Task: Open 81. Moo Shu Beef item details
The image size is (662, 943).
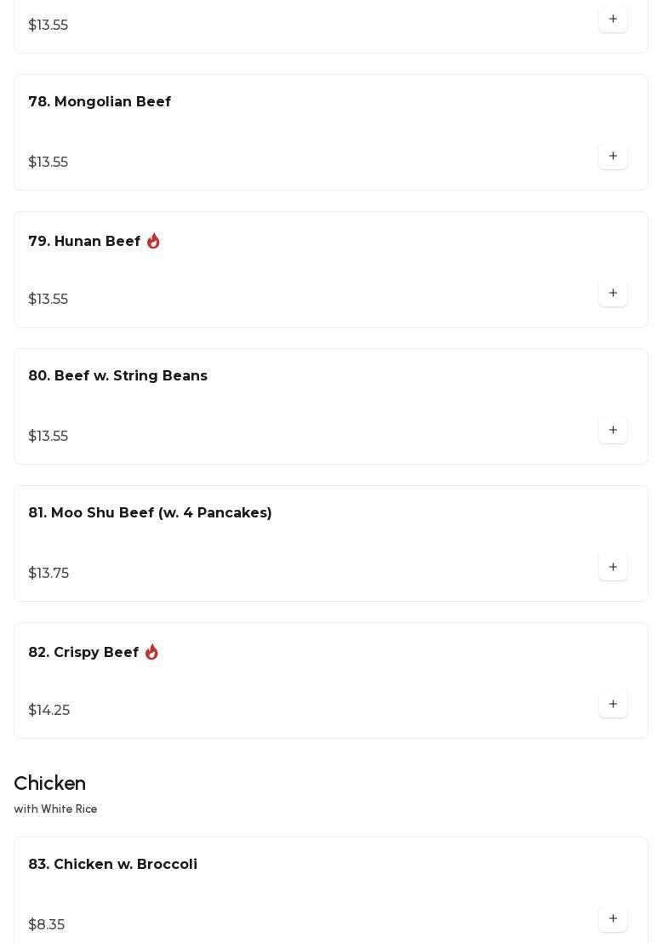Action: pos(150,513)
